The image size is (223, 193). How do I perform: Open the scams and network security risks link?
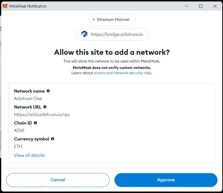pyautogui.click(x=123, y=73)
